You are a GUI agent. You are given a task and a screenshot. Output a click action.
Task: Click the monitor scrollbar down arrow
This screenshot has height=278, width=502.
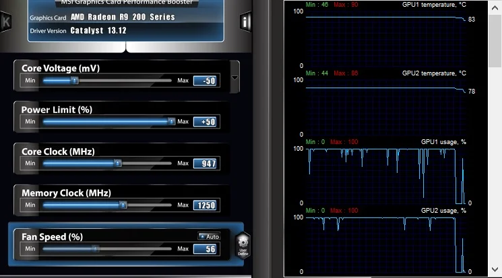[495, 269]
